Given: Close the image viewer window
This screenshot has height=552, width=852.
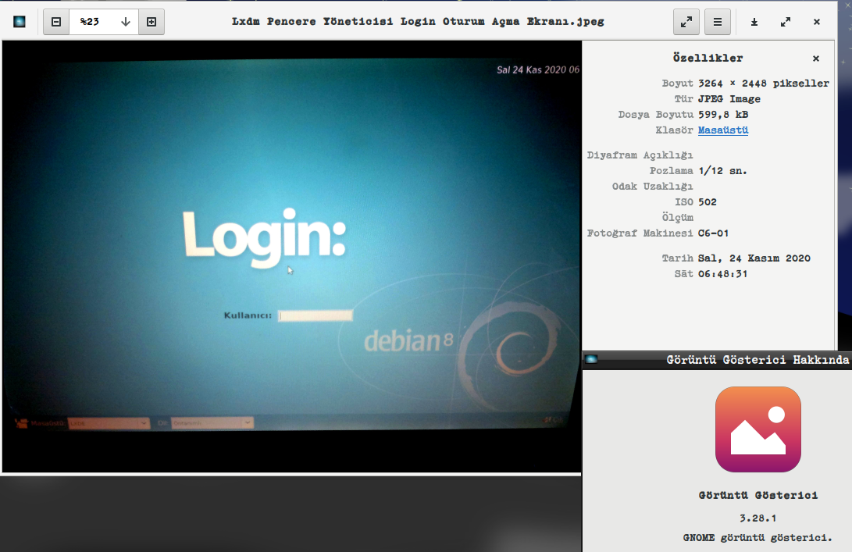Looking at the screenshot, I should coord(817,22).
